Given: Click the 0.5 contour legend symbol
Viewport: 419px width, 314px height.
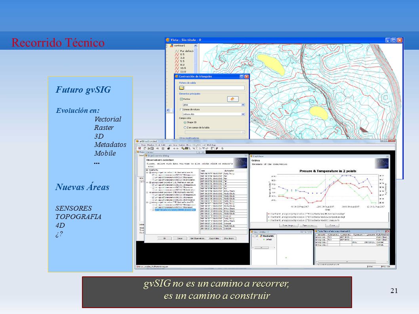Looking at the screenshot, I should click(x=177, y=55).
